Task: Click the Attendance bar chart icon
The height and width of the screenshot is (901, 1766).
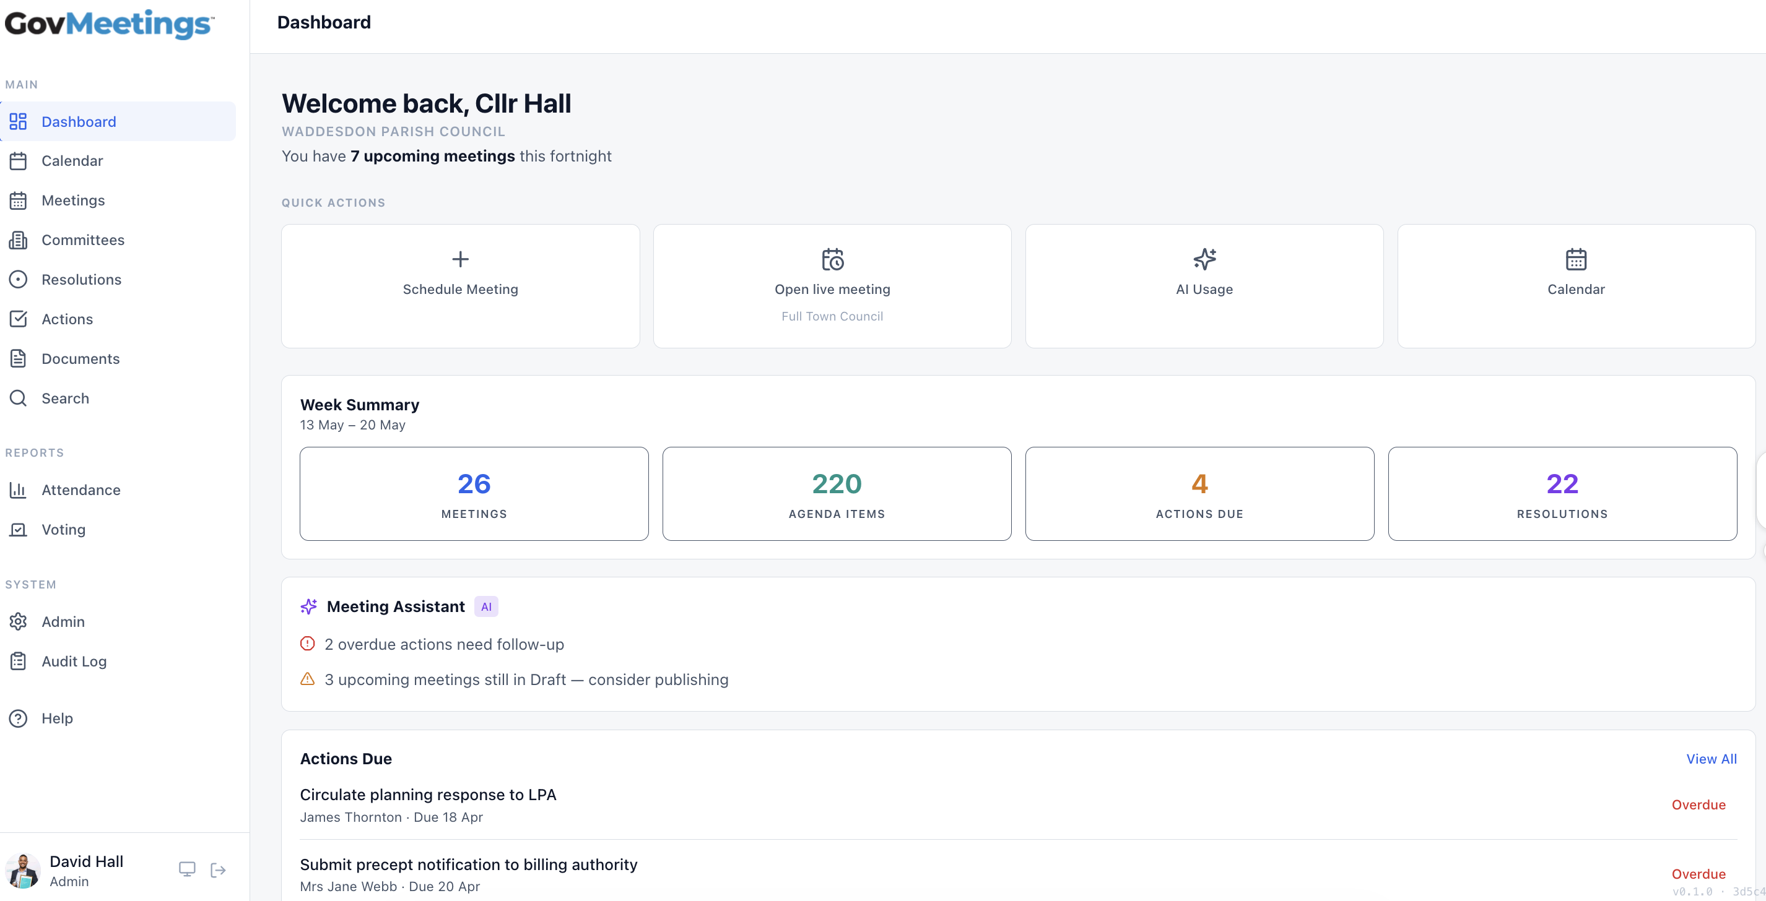Action: (18, 490)
